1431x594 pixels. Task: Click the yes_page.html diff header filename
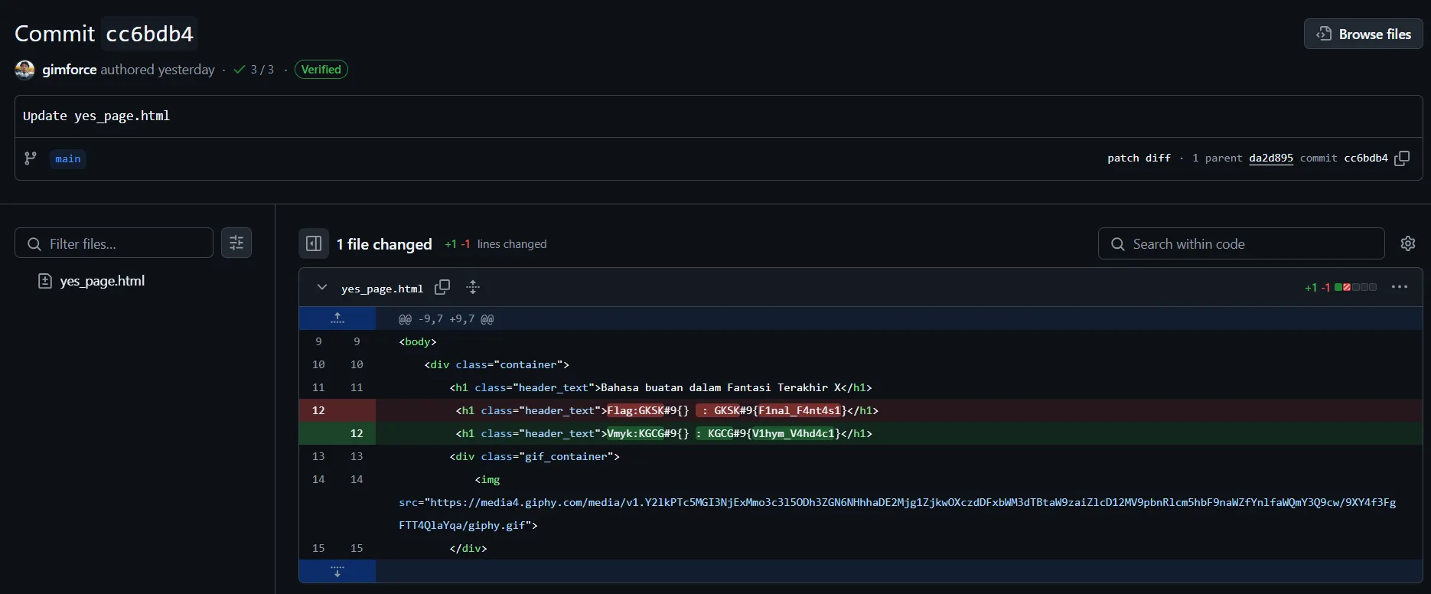(x=382, y=289)
